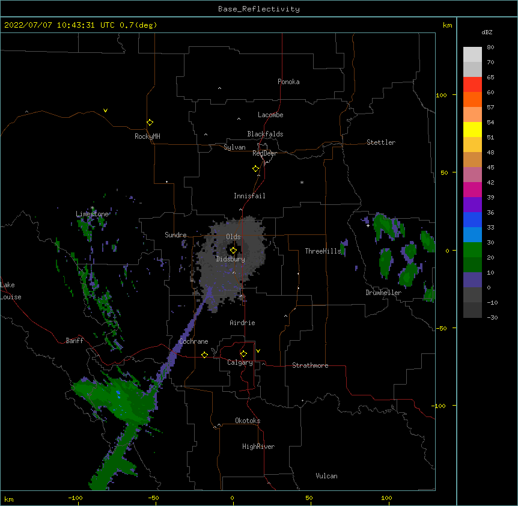Click the yellow diamond marker below Cochrane
518x506 pixels.
[204, 355]
